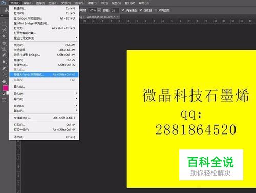Open the 图层(L) menu
The image size is (256, 193).
pyautogui.click(x=53, y=3)
